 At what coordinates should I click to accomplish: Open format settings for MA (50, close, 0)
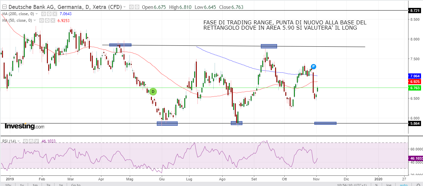tap(47, 20)
